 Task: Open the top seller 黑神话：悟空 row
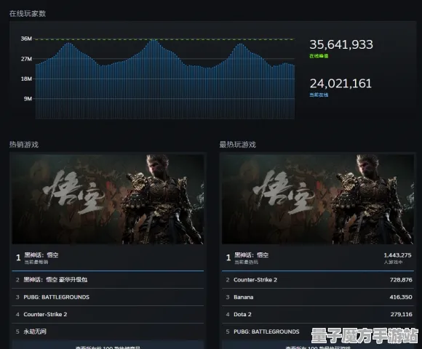[x=108, y=257]
